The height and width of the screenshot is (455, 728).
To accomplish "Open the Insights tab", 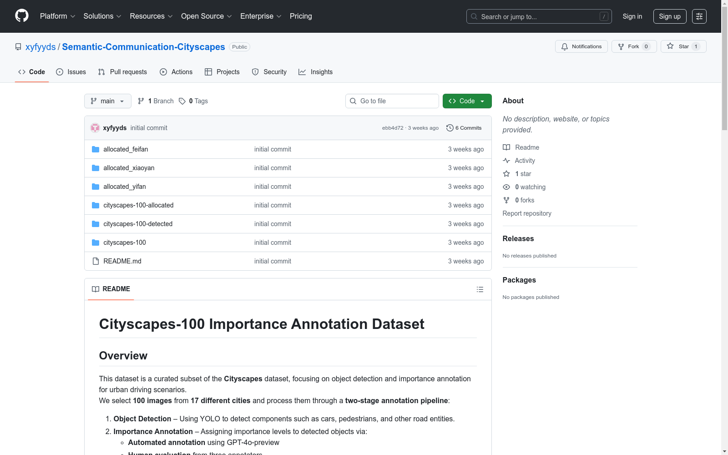I will [x=315, y=72].
